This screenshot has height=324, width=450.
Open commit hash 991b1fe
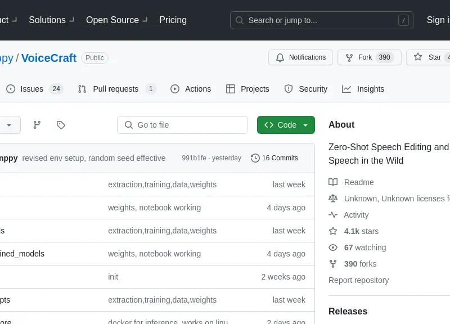(x=194, y=158)
